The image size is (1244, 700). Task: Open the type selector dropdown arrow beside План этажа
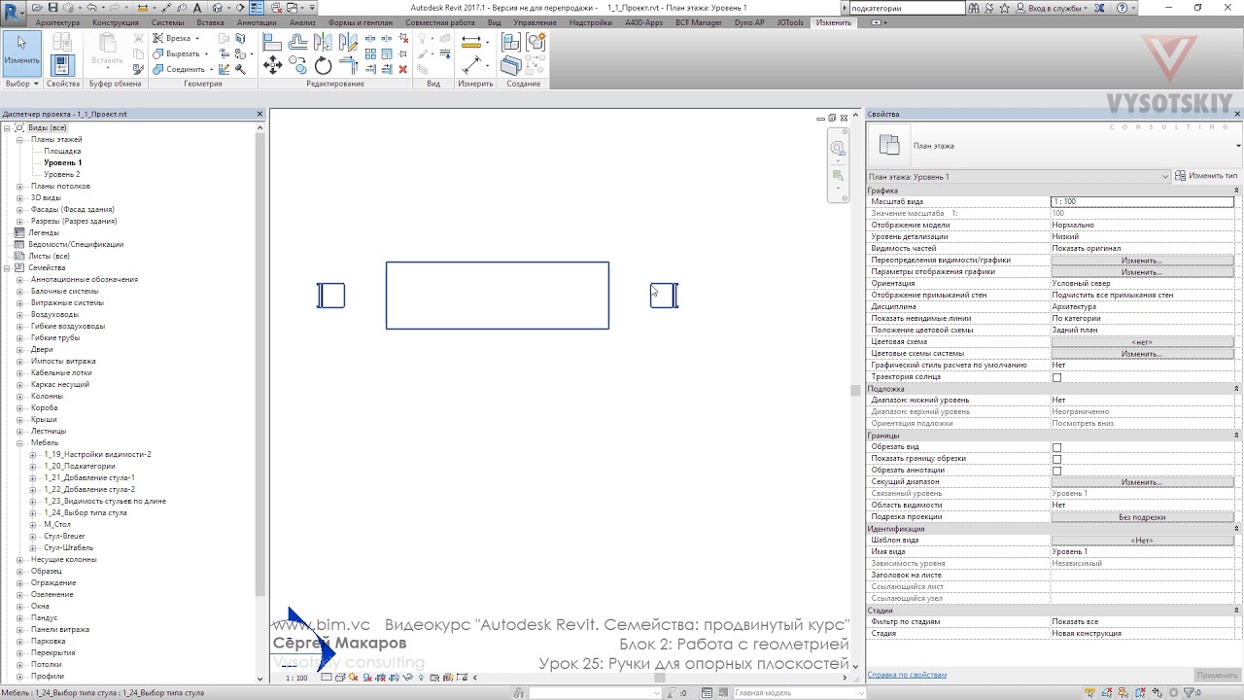[1239, 146]
